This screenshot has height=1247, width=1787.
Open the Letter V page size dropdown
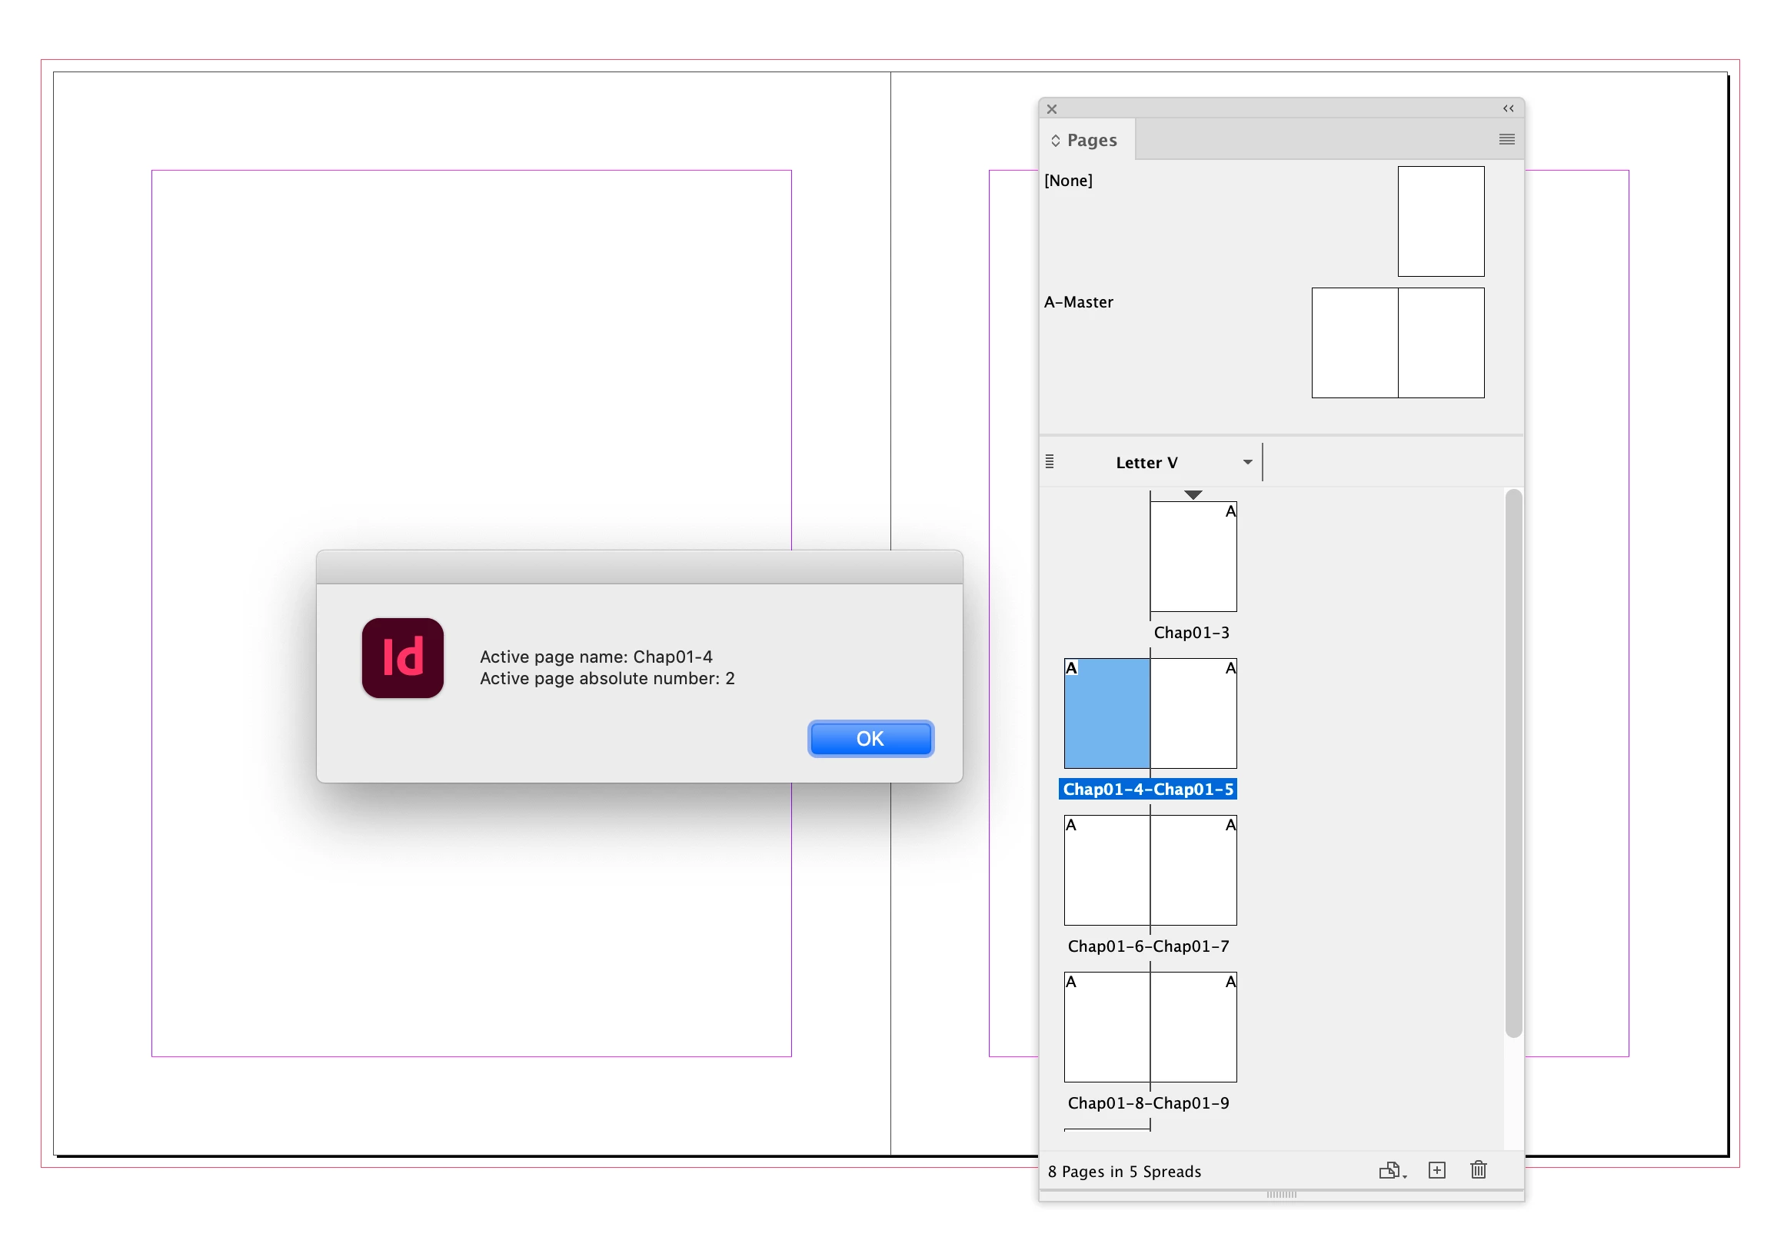tap(1247, 461)
